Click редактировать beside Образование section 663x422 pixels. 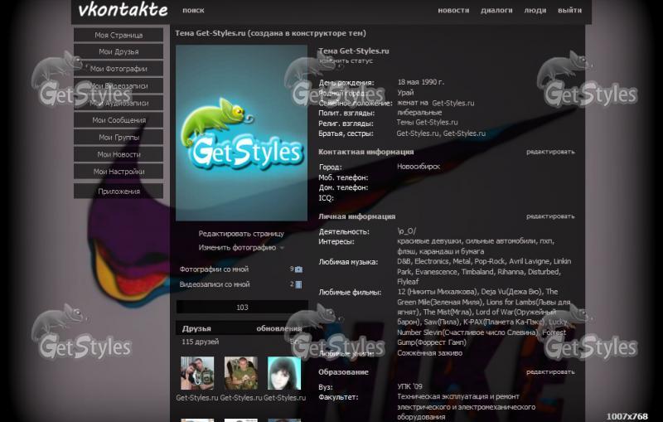coord(549,372)
